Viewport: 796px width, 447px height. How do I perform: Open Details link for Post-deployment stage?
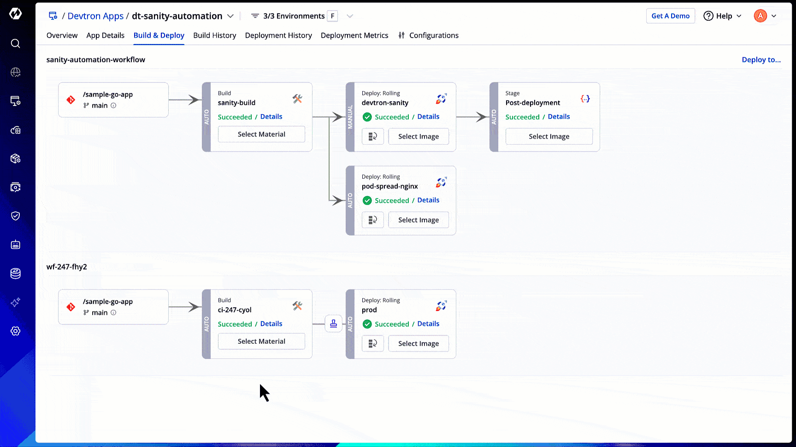click(x=559, y=117)
